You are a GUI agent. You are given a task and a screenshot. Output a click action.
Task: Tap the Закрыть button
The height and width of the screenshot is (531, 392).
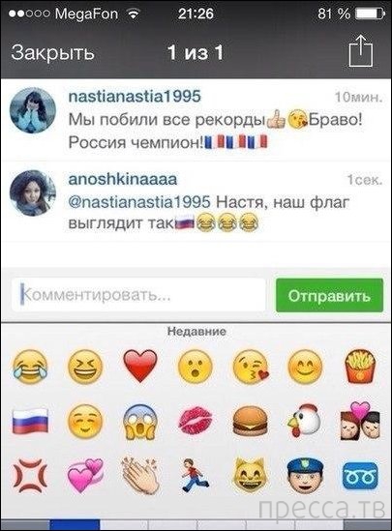(52, 53)
